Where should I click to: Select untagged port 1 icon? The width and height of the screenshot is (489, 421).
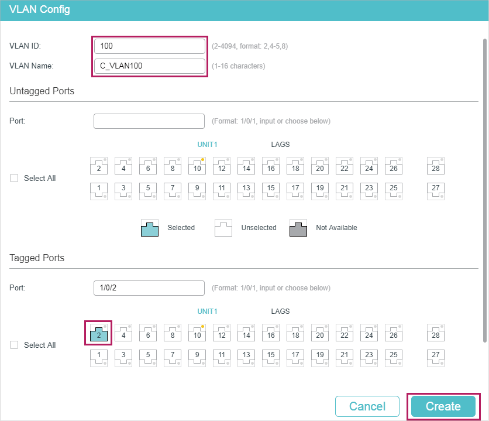(x=99, y=191)
